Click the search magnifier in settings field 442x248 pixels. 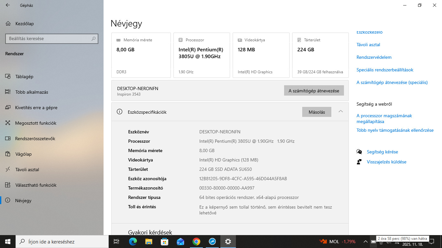coord(94,38)
